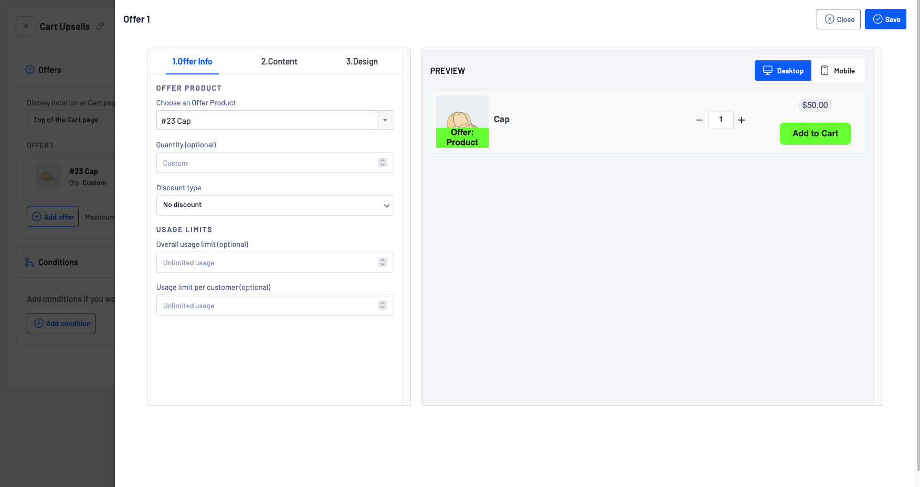The image size is (920, 487).
Task: Click the #23 Cap thumbnail in offer list
Action: pos(48,177)
